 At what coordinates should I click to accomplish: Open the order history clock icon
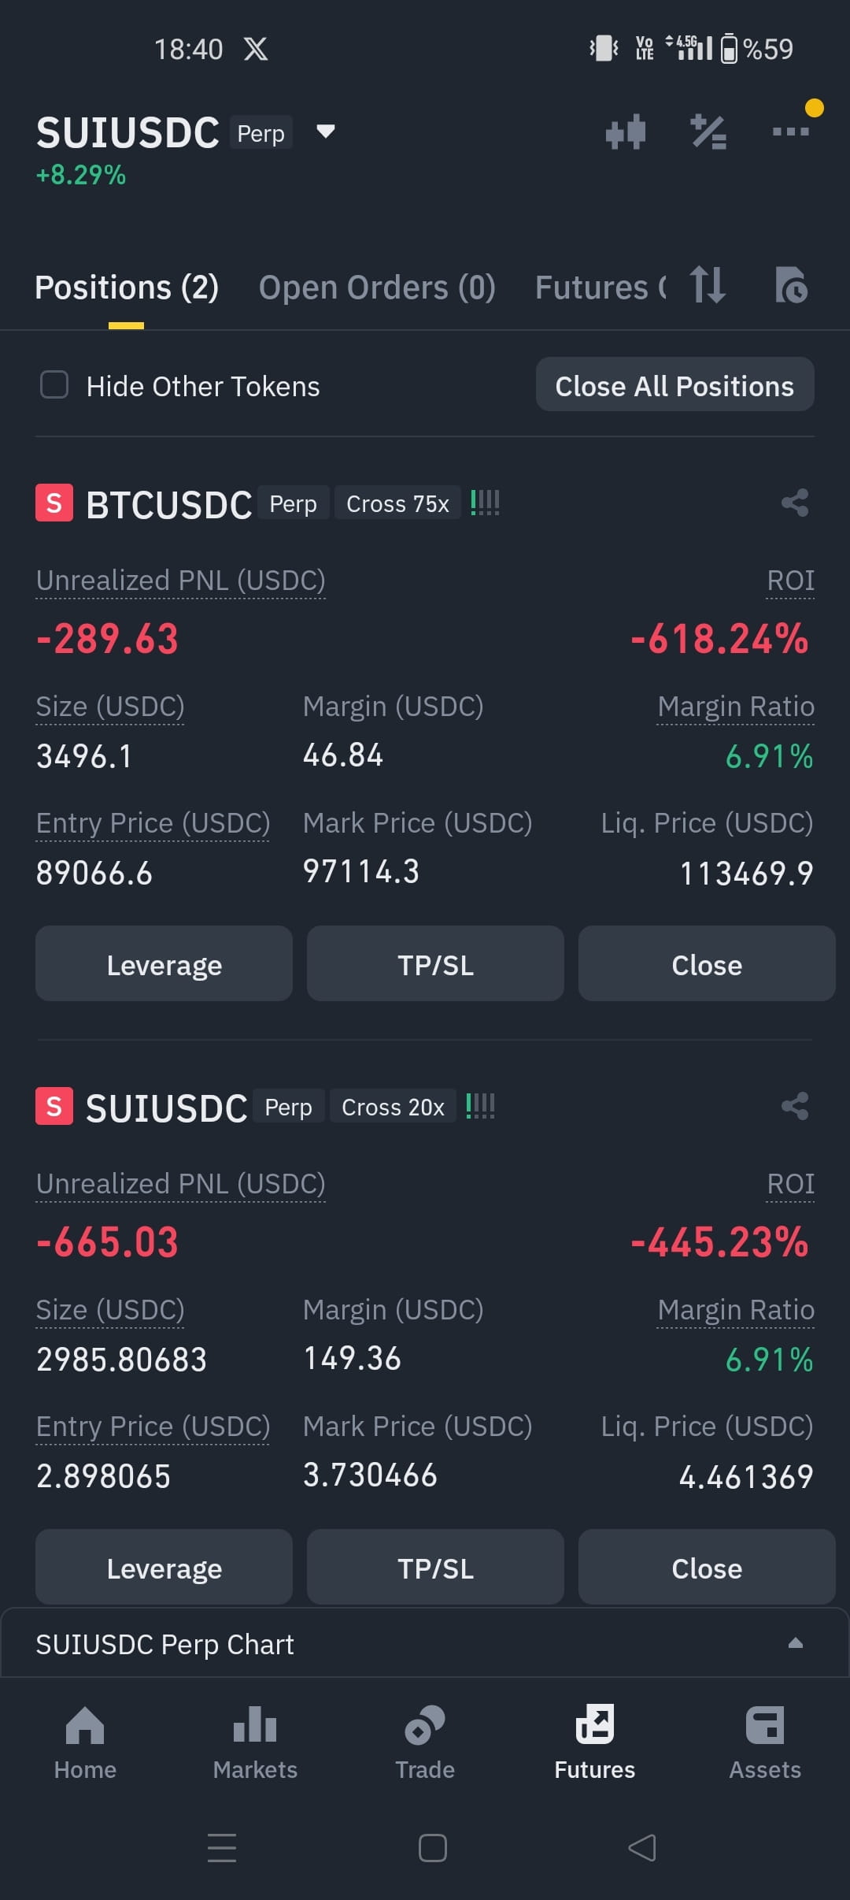[791, 285]
